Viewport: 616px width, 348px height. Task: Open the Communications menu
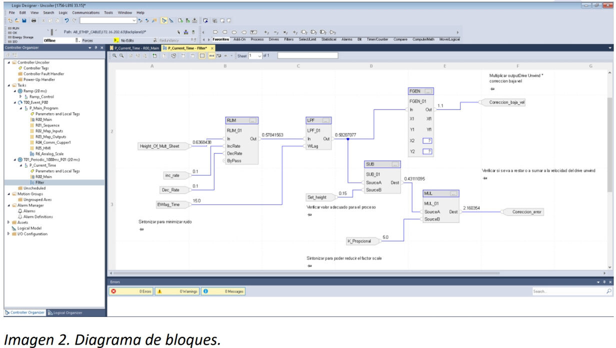[x=86, y=12]
